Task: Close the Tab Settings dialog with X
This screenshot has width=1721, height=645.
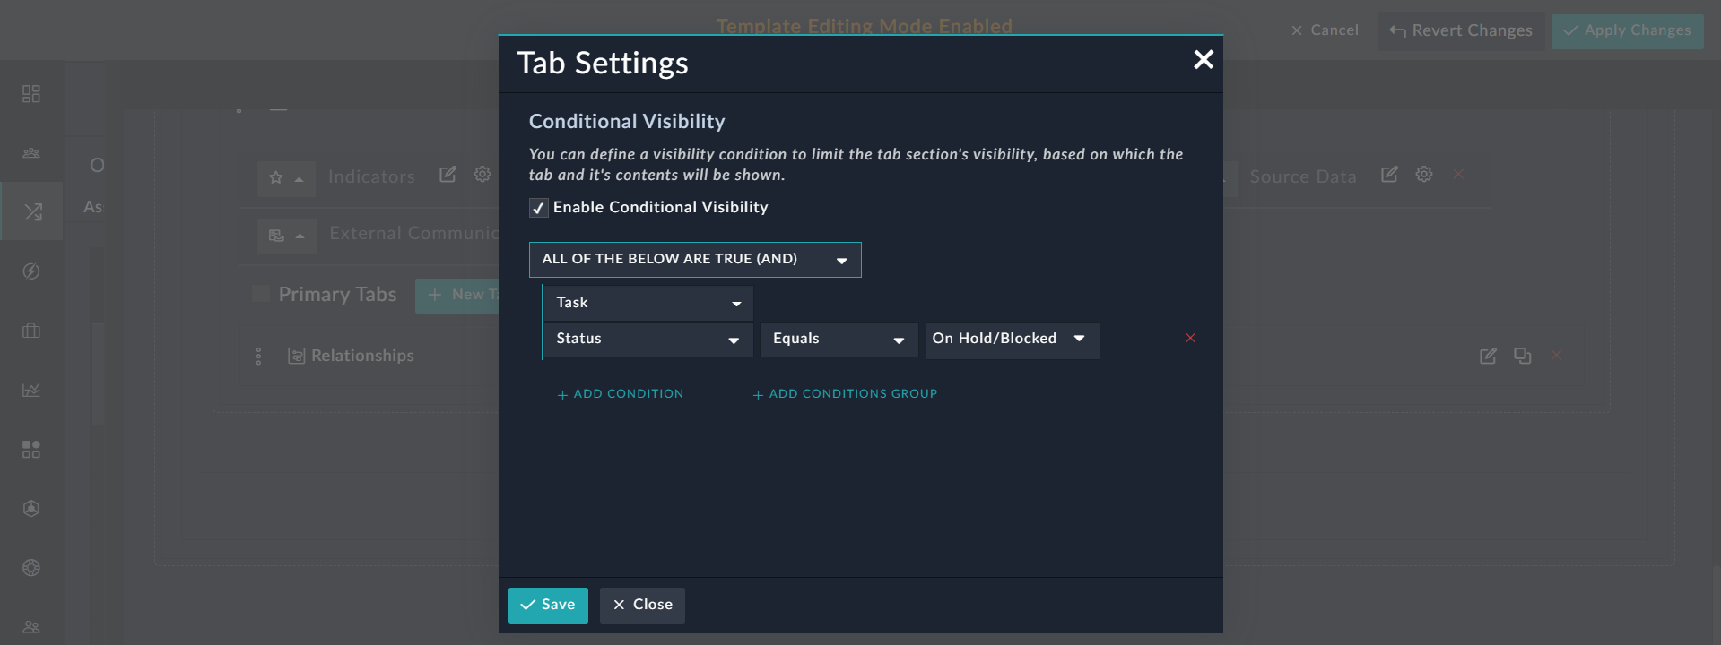Action: [x=1203, y=60]
